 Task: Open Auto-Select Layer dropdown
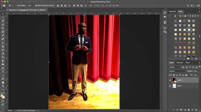click(x=31, y=5)
